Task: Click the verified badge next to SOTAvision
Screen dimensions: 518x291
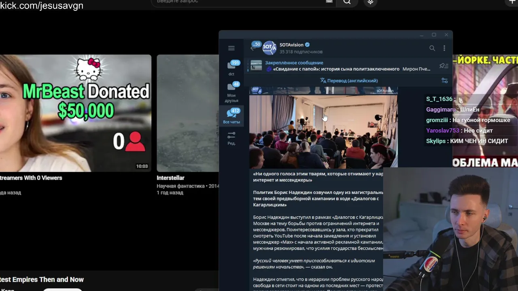Action: (307, 45)
